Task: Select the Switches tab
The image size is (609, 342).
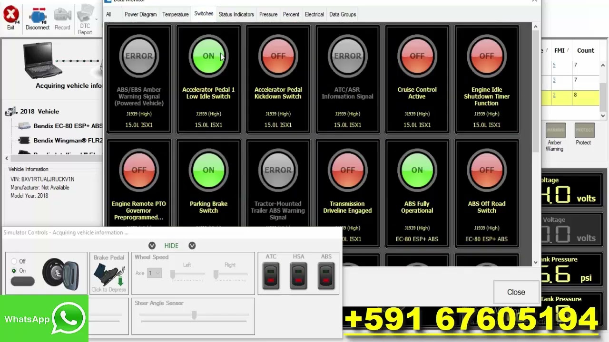Action: [x=204, y=14]
